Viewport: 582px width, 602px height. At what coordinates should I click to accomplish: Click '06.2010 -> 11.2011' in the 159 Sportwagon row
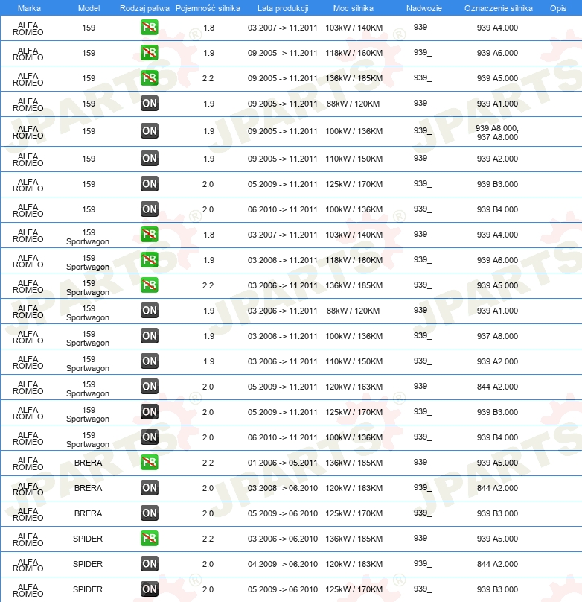click(x=283, y=437)
